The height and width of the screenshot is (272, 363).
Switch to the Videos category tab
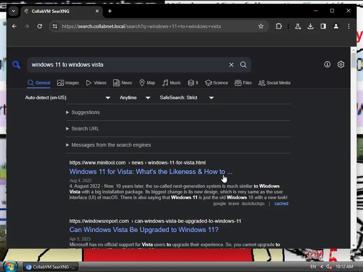point(96,83)
